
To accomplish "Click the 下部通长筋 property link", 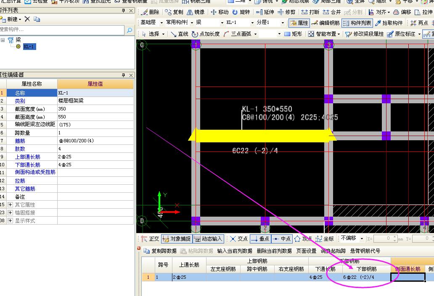I will (27, 165).
